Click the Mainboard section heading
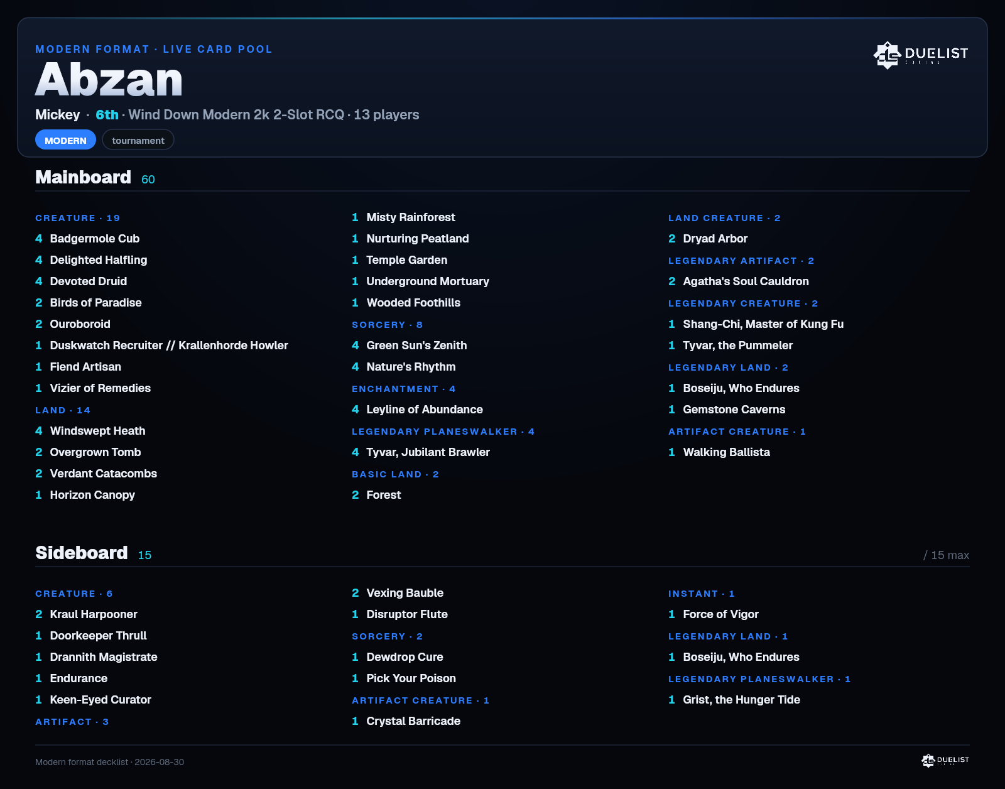Viewport: 1005px width, 789px height. coord(83,177)
